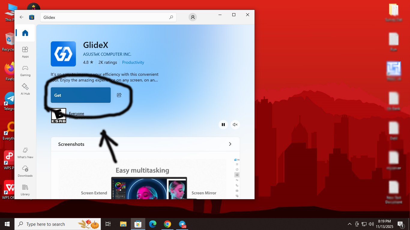Open the Downloads section
Image resolution: width=410 pixels, height=230 pixels.
tap(25, 171)
